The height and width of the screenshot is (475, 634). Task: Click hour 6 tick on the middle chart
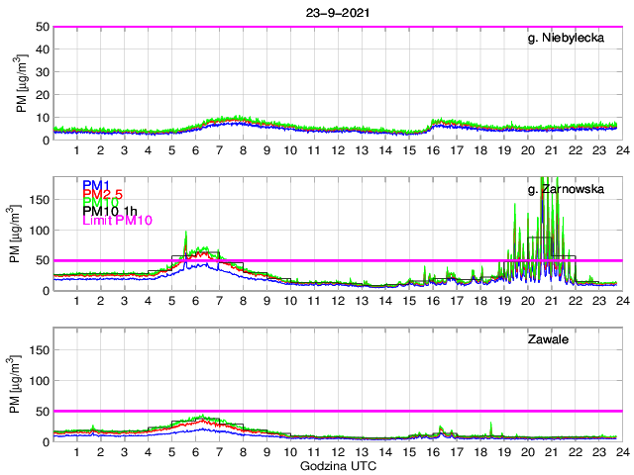click(x=195, y=300)
